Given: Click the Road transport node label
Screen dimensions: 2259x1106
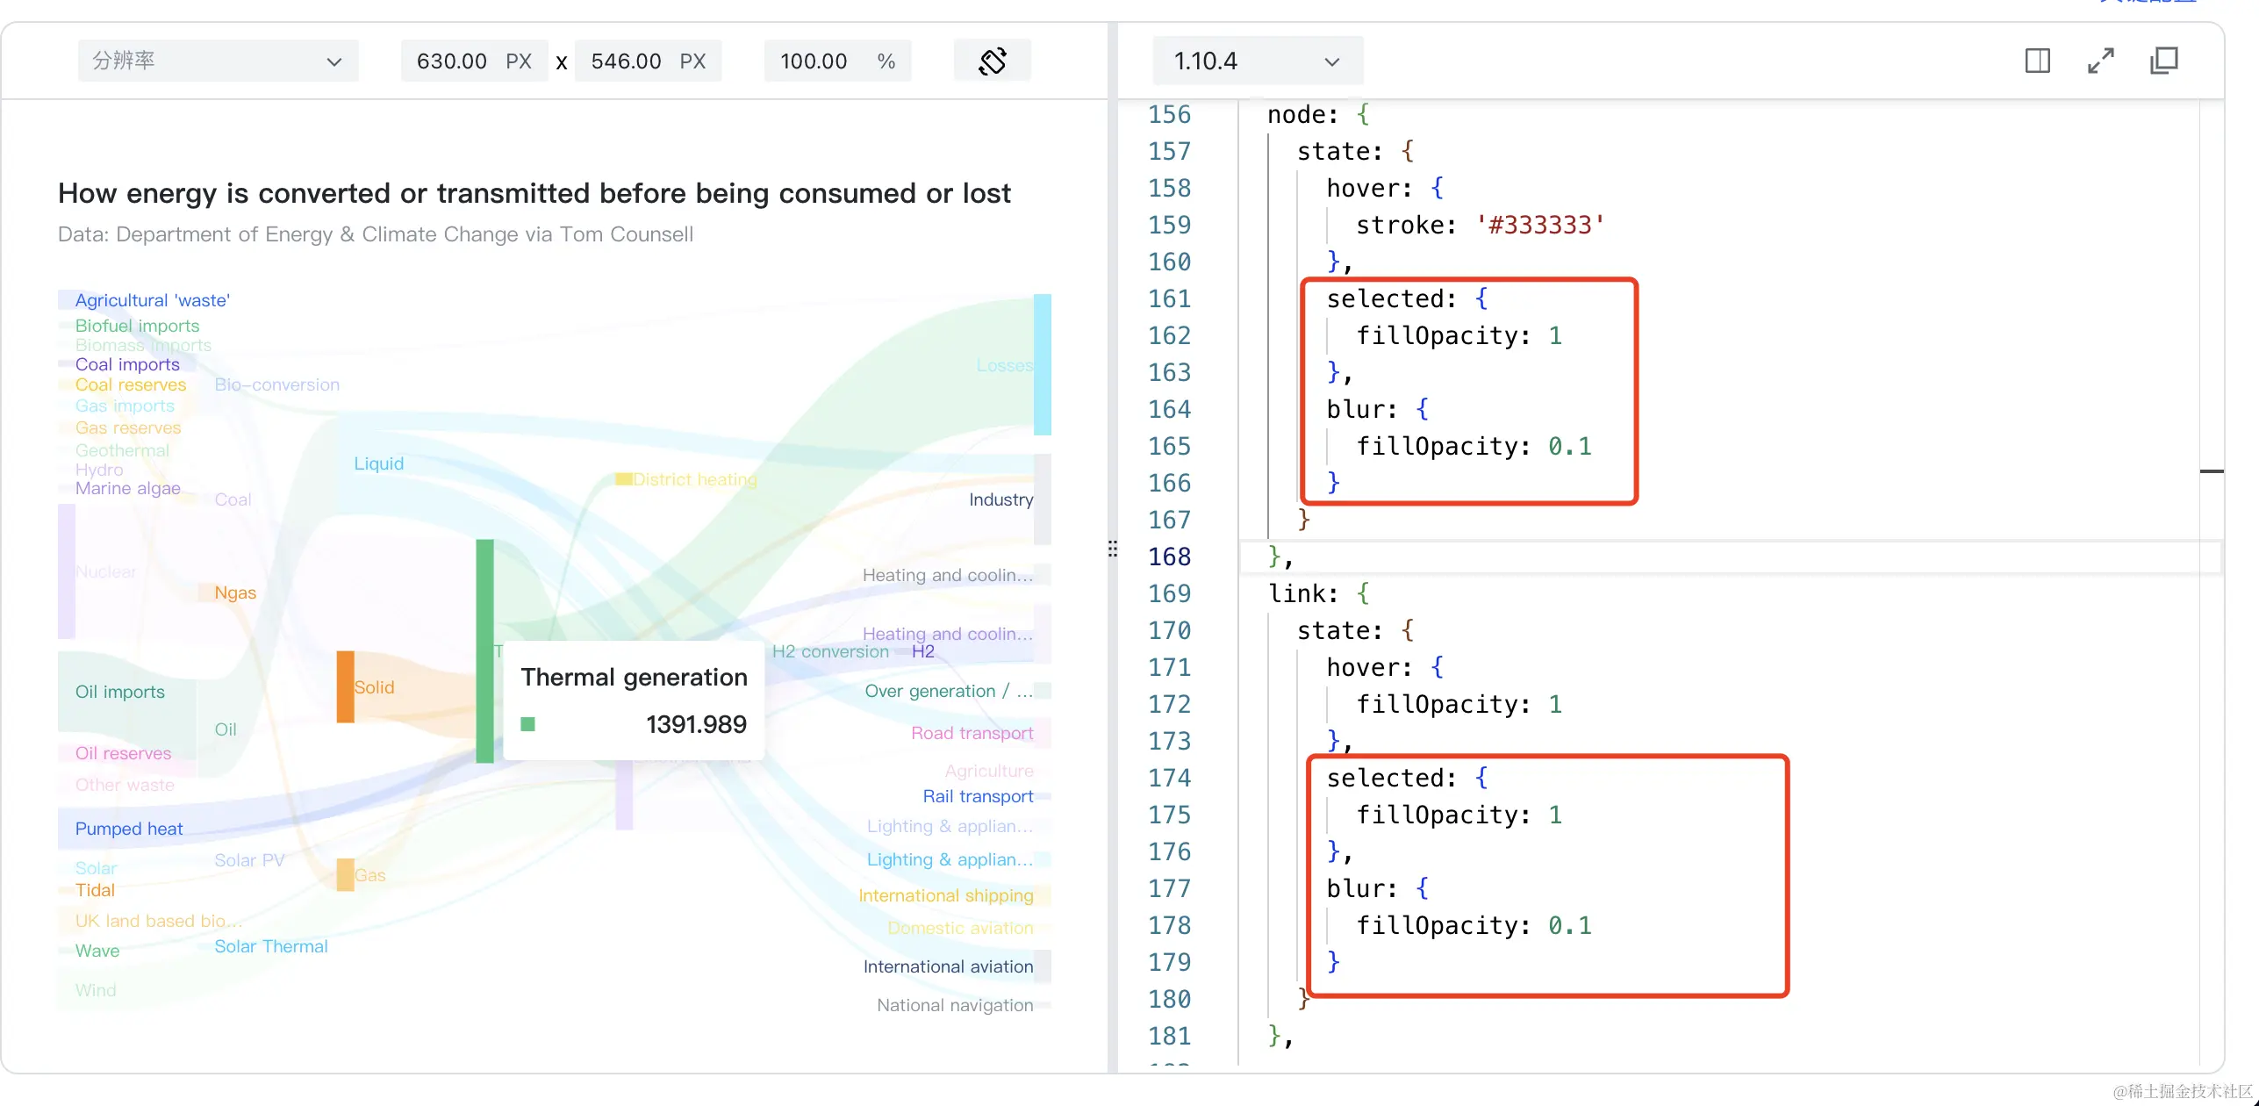Looking at the screenshot, I should tap(972, 733).
